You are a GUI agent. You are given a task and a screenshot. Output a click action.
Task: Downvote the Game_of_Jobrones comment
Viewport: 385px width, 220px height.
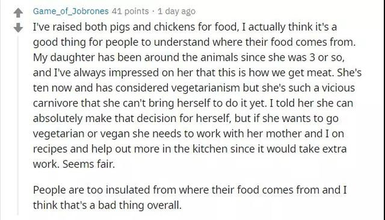point(18,28)
